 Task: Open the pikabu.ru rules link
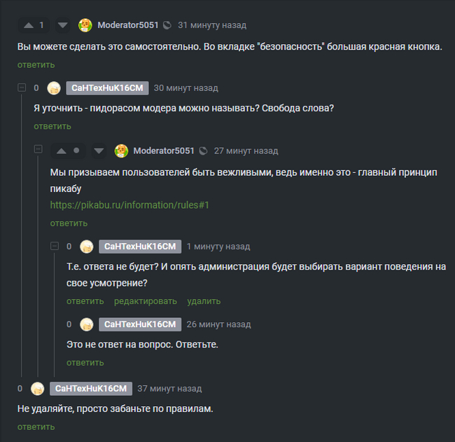[x=129, y=205]
